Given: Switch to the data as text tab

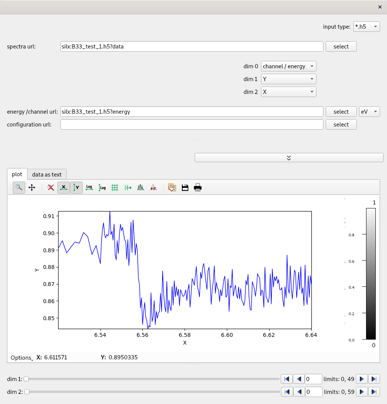Looking at the screenshot, I should point(47,174).
